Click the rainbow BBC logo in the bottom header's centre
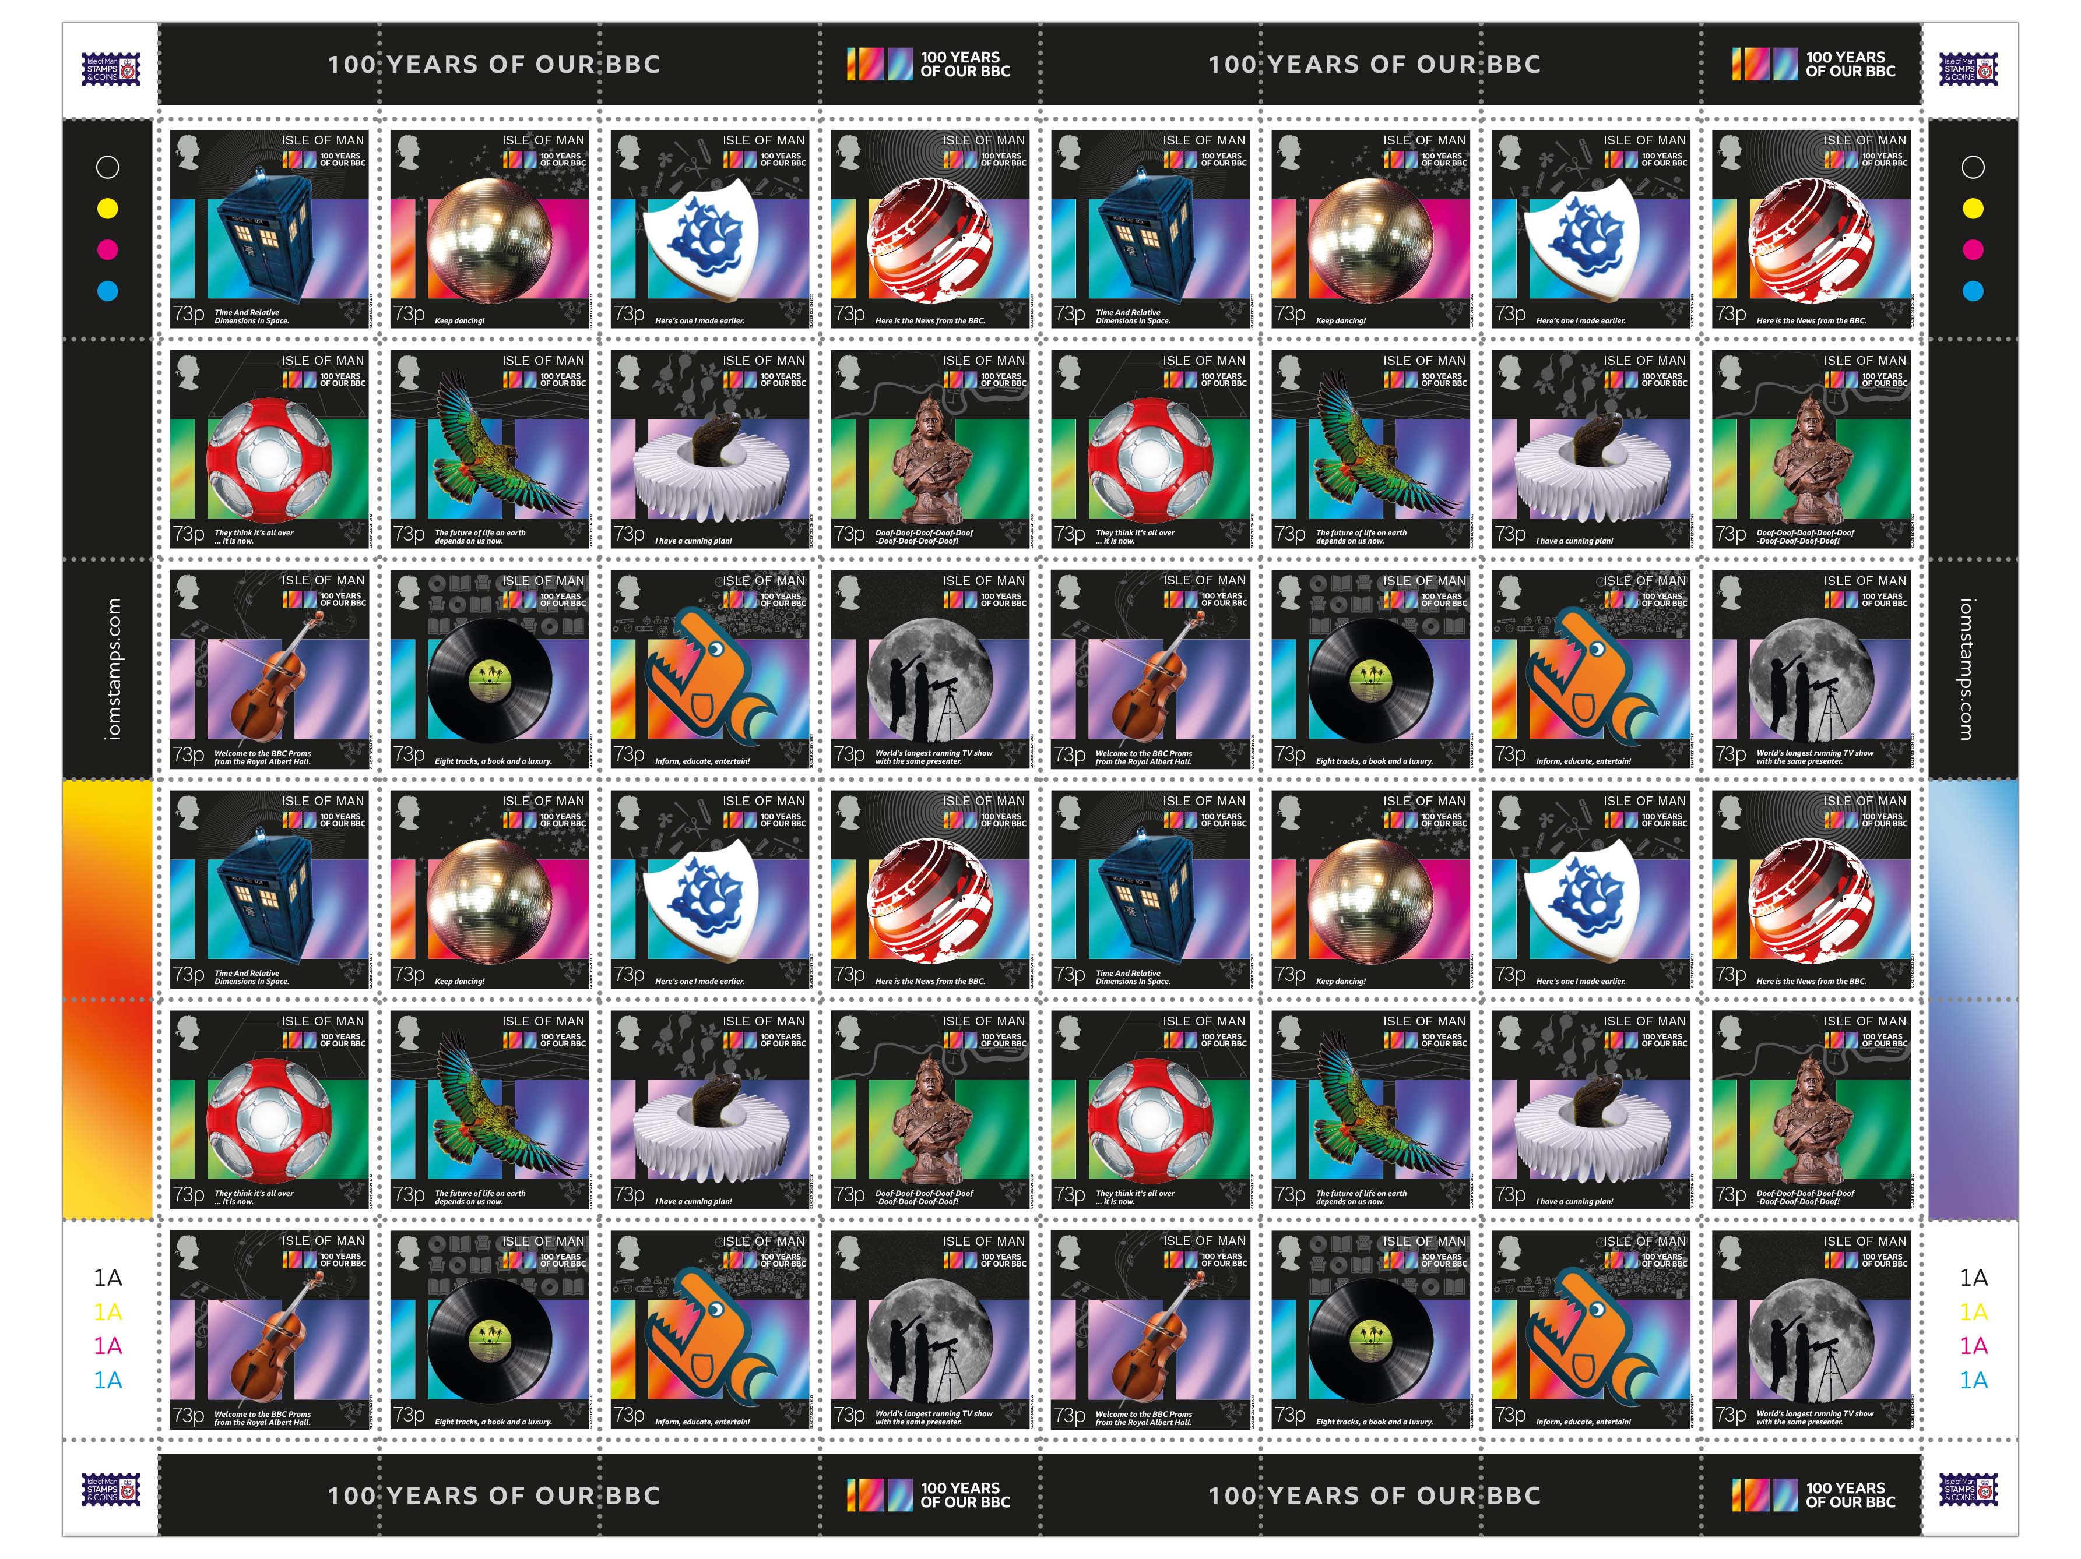 (x=927, y=1495)
